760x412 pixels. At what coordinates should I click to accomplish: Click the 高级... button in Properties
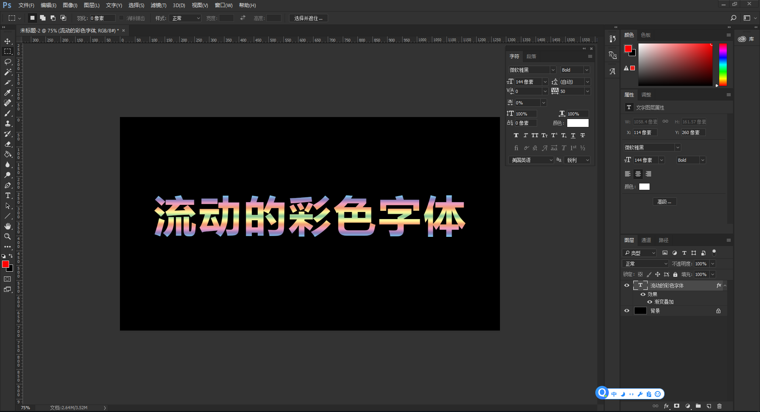point(665,202)
